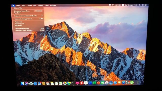
Task: Launch Microsoft PowerPoint from the Dock
Action: 98,83
